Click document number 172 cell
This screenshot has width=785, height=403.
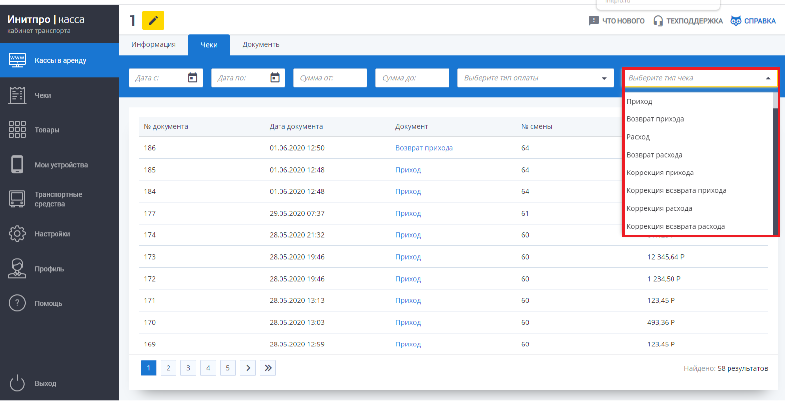coord(150,279)
